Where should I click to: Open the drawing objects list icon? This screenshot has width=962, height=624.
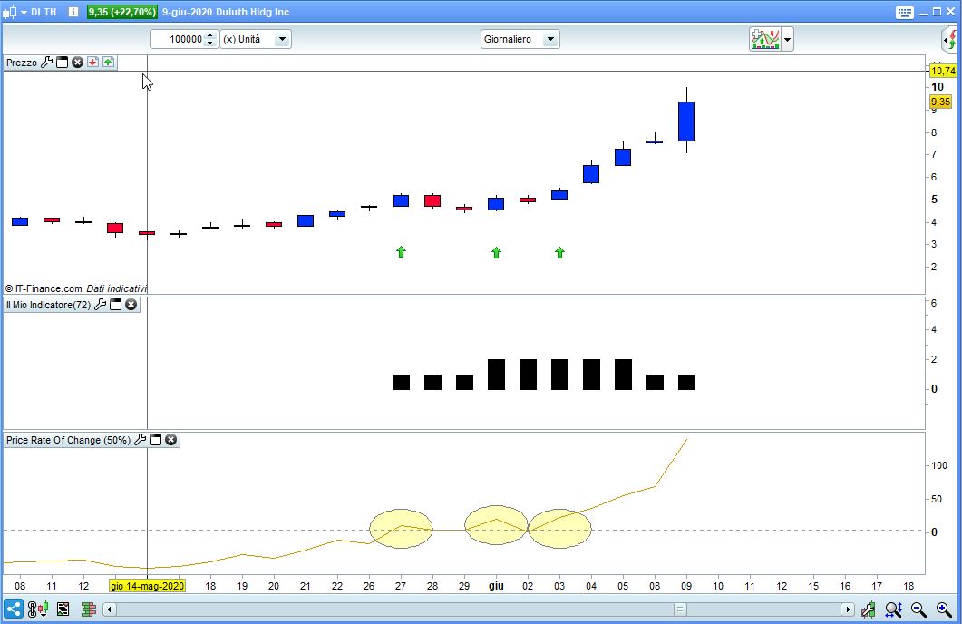click(63, 609)
